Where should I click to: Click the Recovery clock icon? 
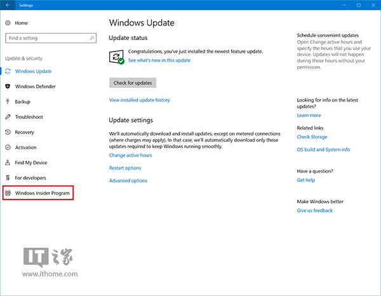(8, 132)
